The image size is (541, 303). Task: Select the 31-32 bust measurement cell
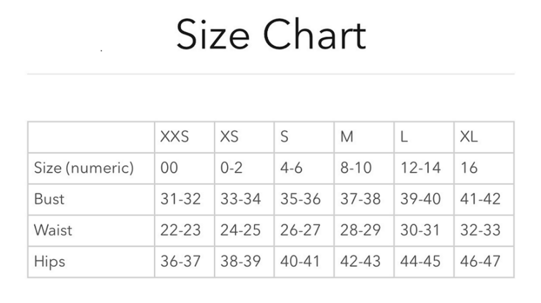click(180, 199)
